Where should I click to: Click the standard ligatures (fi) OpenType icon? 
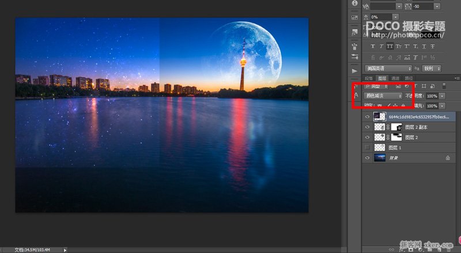[373, 58]
